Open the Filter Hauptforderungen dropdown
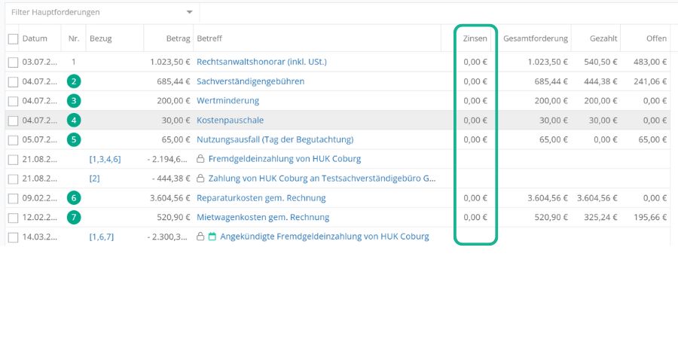678x339 pixels. point(189,13)
